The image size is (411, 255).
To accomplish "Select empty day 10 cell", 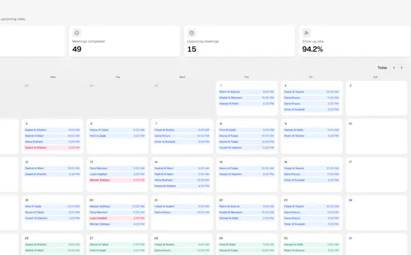I will click(376, 136).
